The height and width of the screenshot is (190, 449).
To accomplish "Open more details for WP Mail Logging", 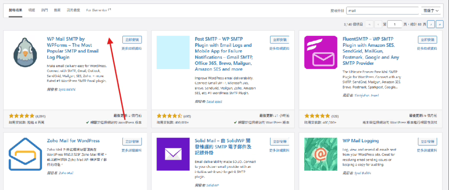I will click(x=427, y=150).
